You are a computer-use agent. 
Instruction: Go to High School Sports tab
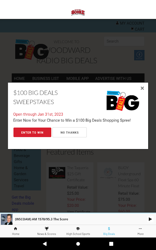click(78, 231)
